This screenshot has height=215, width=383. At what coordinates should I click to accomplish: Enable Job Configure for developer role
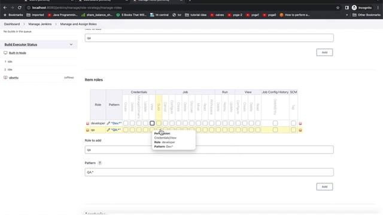[x=172, y=124]
